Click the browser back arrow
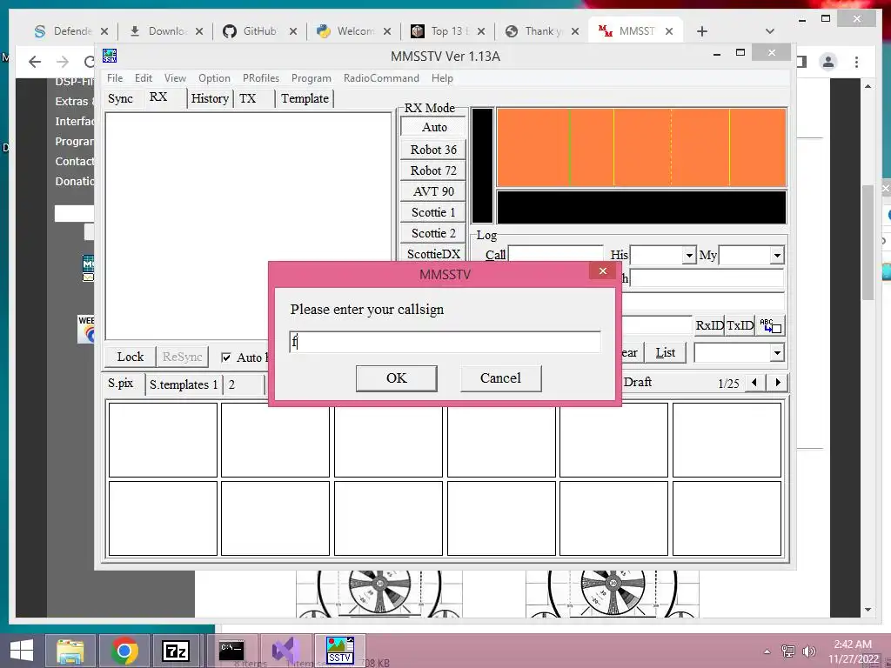891x668 pixels. pyautogui.click(x=35, y=62)
